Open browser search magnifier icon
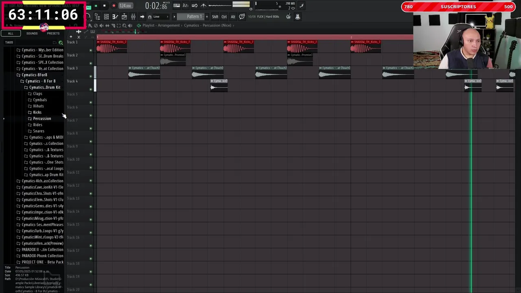The width and height of the screenshot is (521, 293). pyautogui.click(x=61, y=42)
